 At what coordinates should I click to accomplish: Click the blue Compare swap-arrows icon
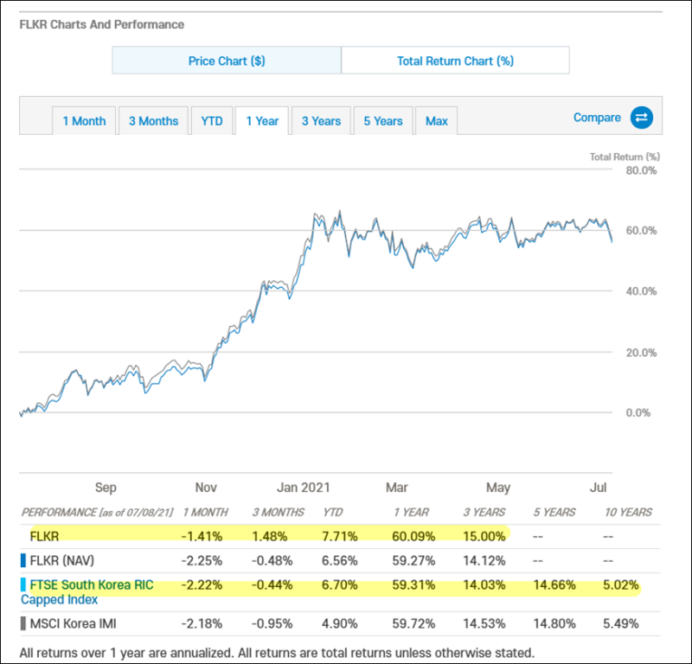(642, 118)
